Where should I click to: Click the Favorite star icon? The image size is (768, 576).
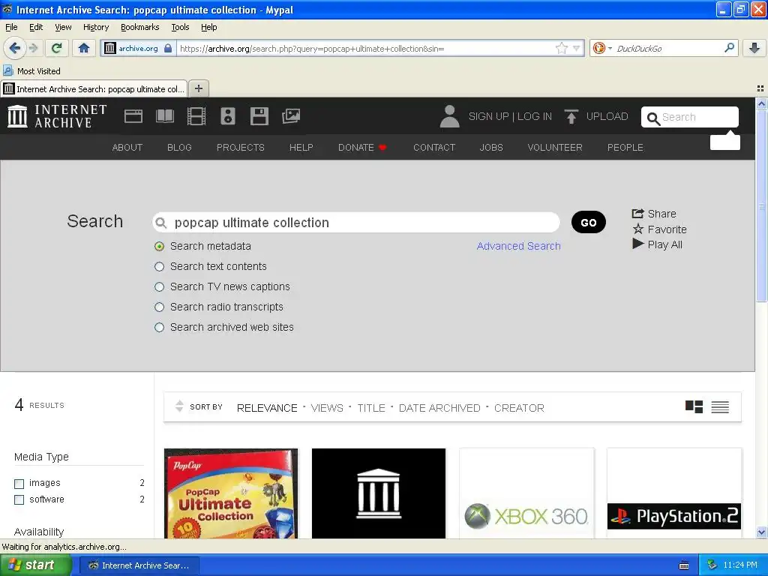(x=637, y=229)
